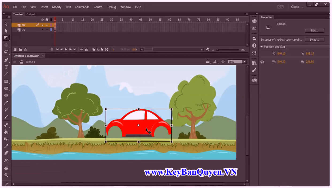Activate the Free Transform tool
Image resolution: width=332 pixels, height=188 pixels.
pyautogui.click(x=6, y=38)
